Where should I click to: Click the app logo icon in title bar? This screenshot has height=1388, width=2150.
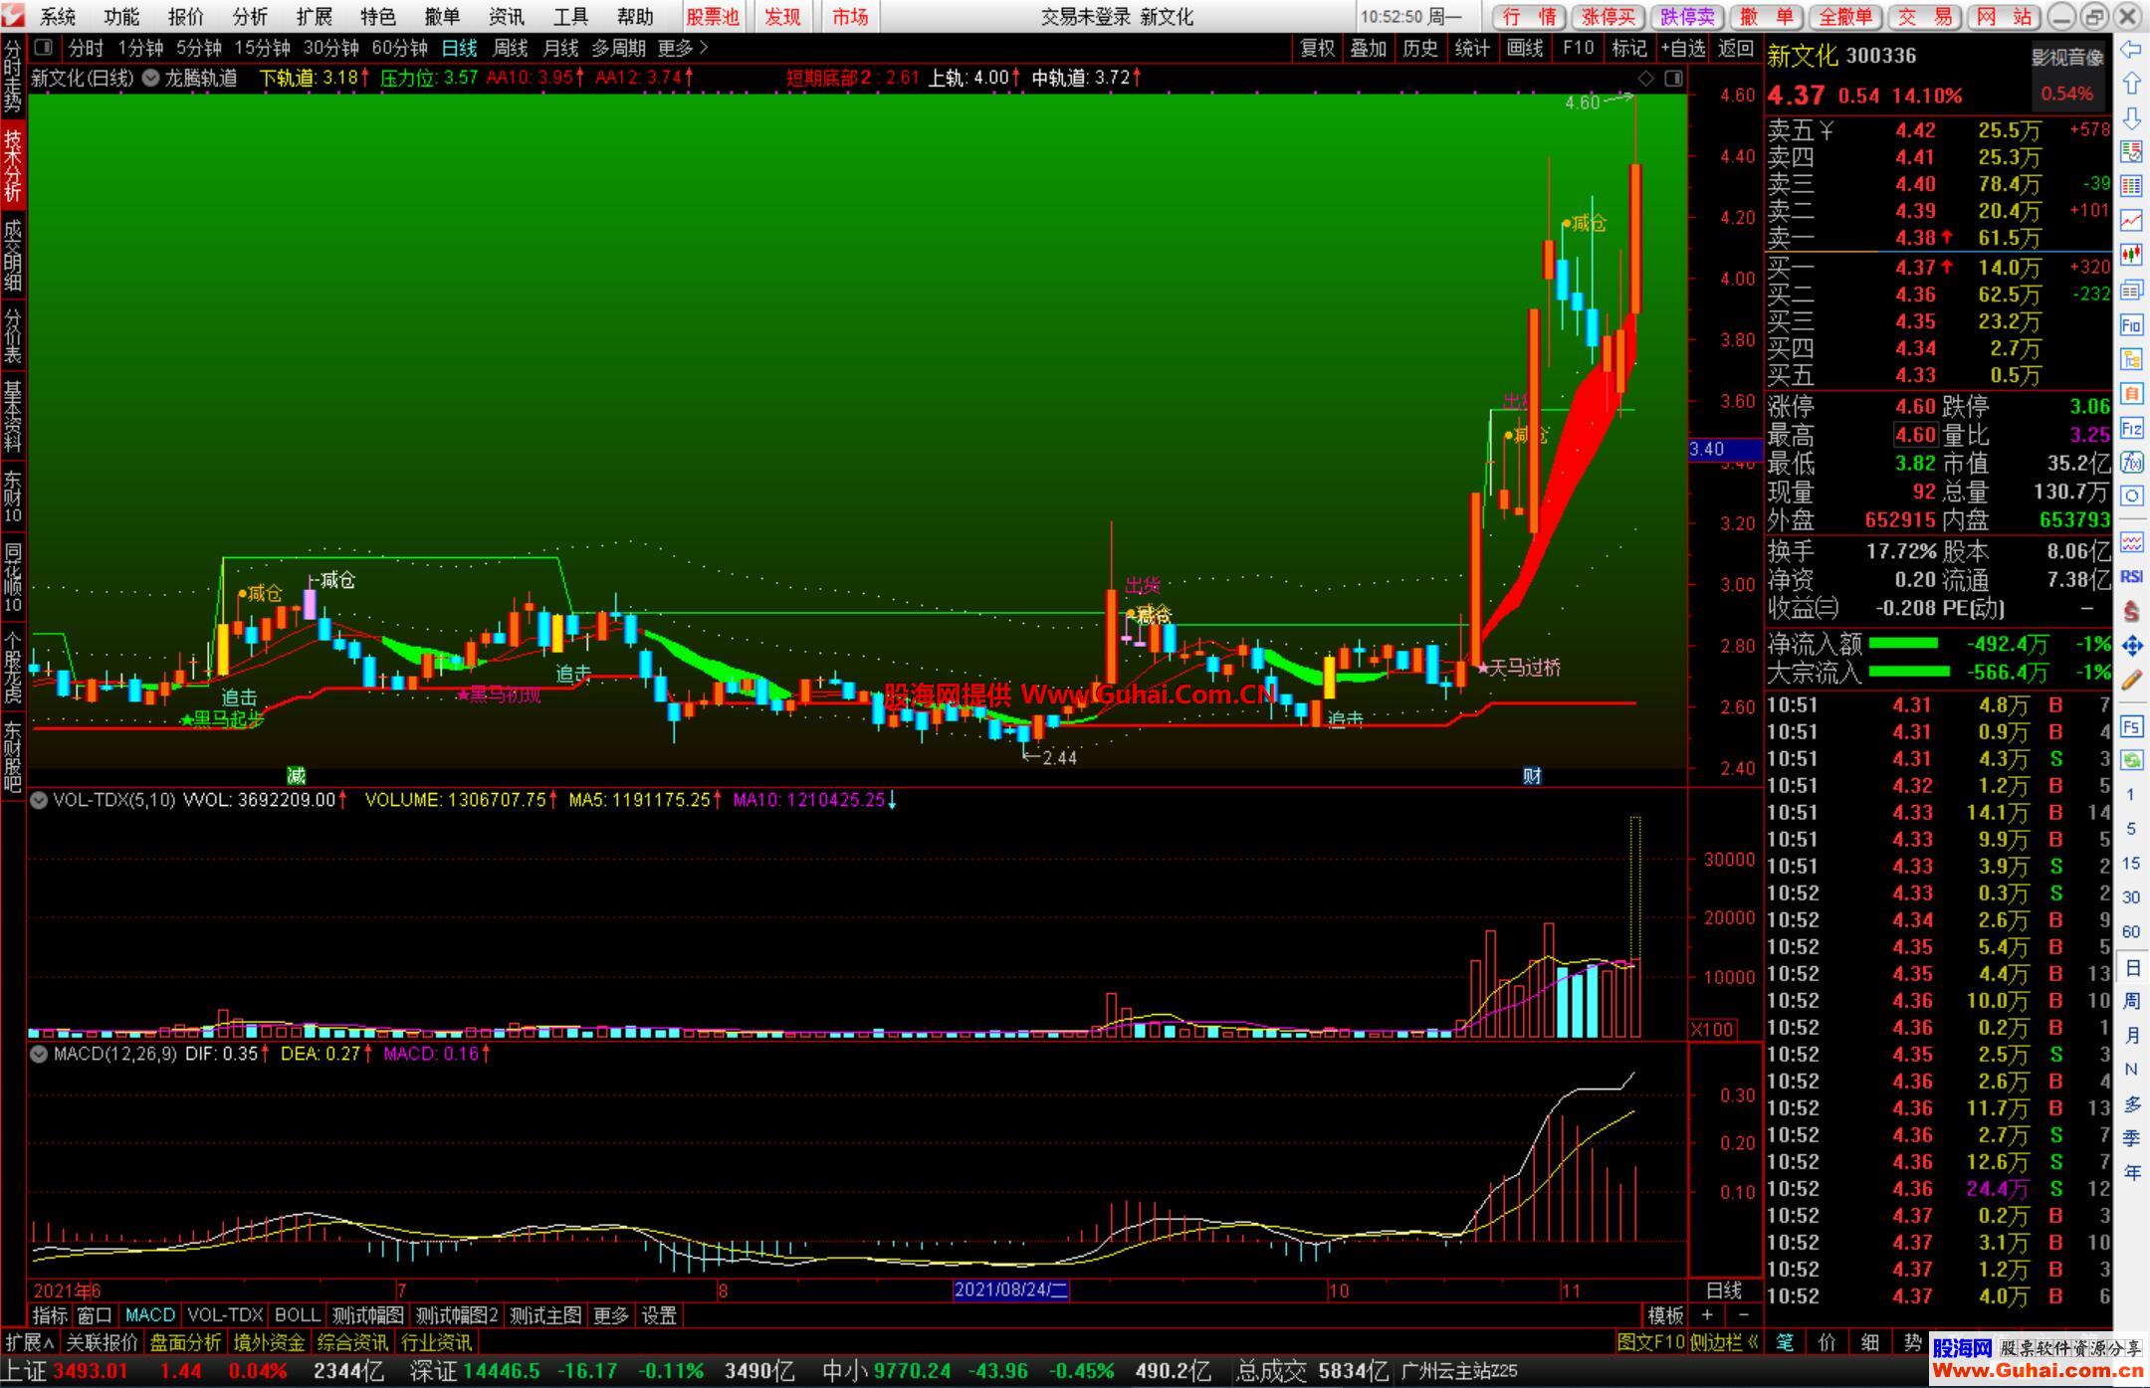13,16
